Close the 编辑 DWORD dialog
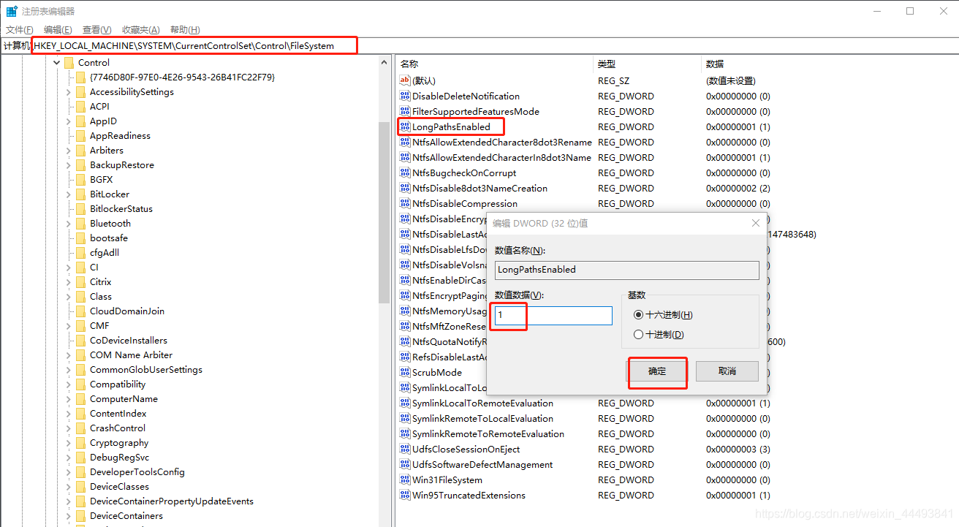This screenshot has width=959, height=527. pyautogui.click(x=755, y=223)
